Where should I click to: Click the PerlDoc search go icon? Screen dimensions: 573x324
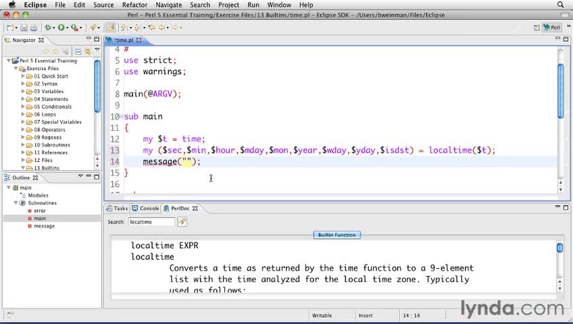click(182, 221)
